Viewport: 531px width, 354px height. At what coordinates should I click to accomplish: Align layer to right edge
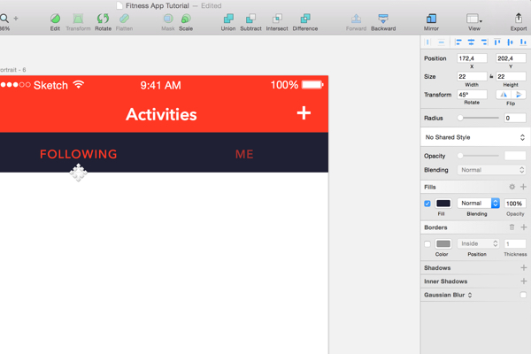(x=484, y=42)
